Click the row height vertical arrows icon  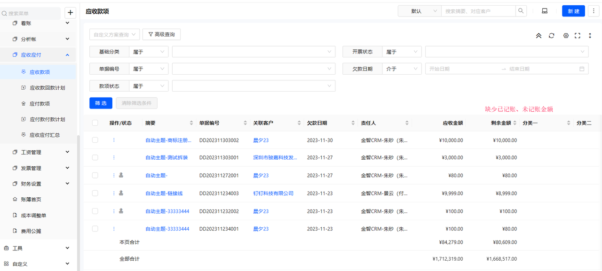[590, 36]
